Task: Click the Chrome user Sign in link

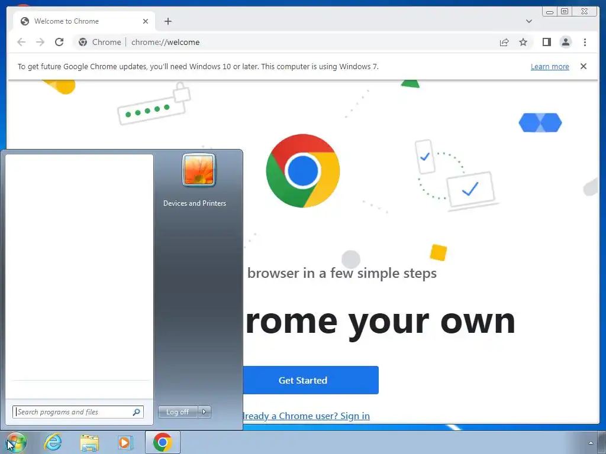Action: [x=306, y=416]
